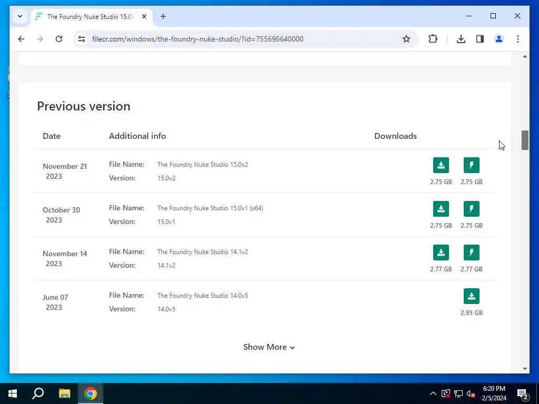Viewport: 539px width, 404px height.
Task: View site information icon in address bar
Action: [x=82, y=39]
